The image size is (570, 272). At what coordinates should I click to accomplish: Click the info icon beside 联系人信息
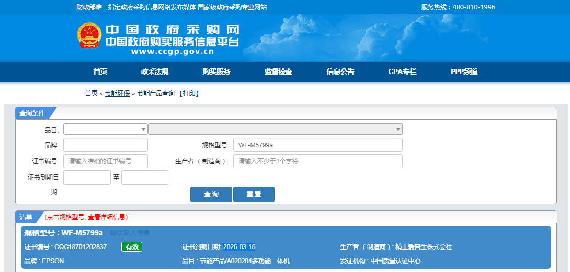112,233
